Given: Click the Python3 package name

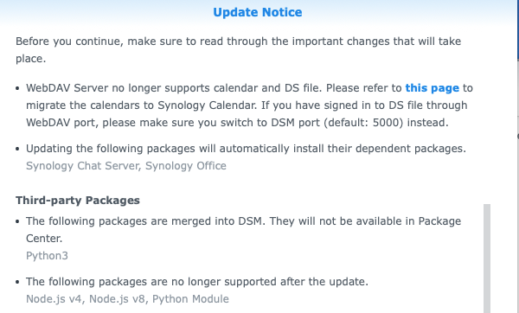Looking at the screenshot, I should point(47,256).
